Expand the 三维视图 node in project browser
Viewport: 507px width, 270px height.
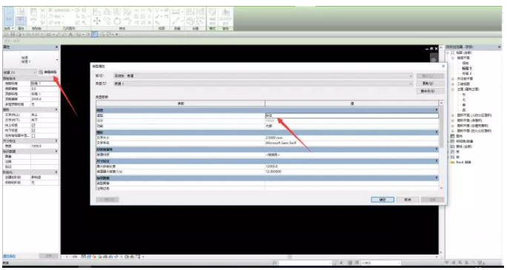coord(453,84)
